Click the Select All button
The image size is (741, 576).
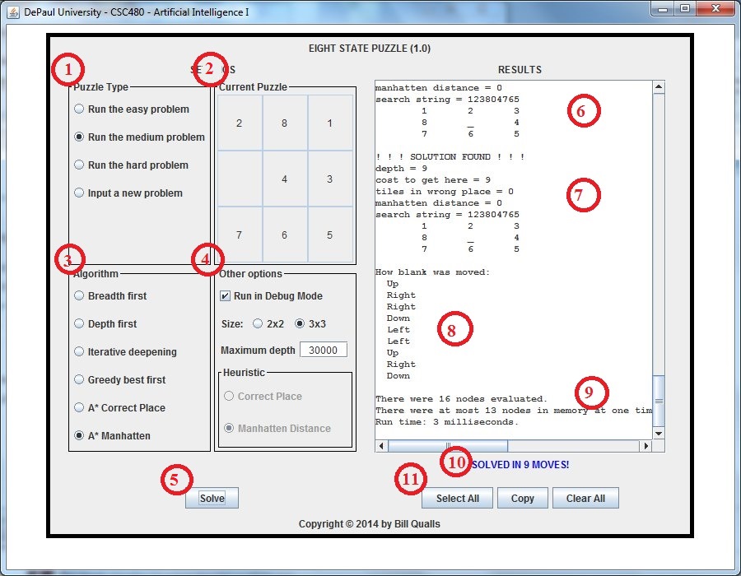click(457, 499)
